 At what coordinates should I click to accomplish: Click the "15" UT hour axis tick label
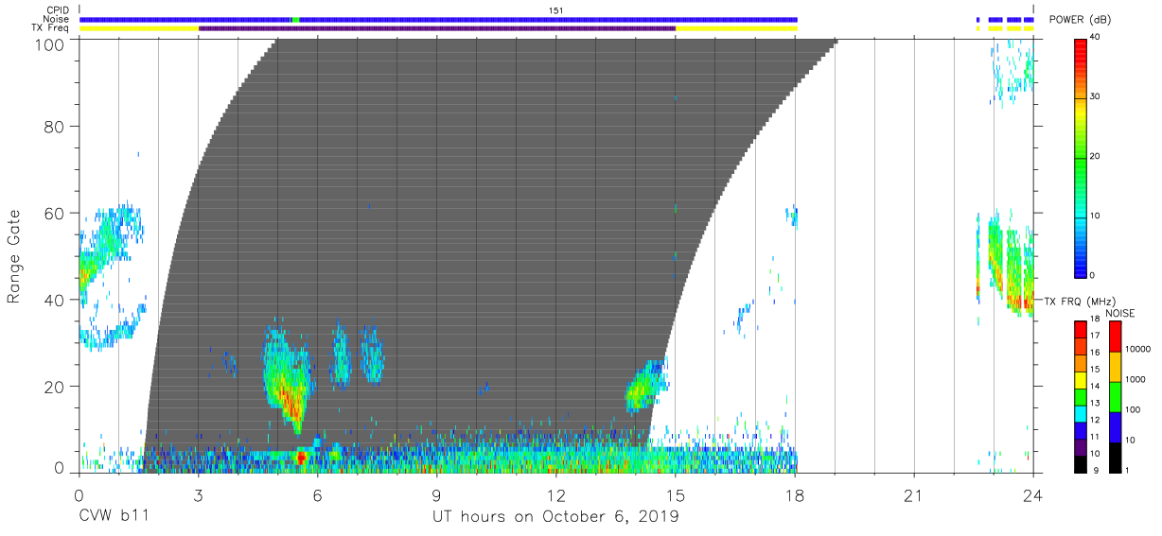coord(676,496)
